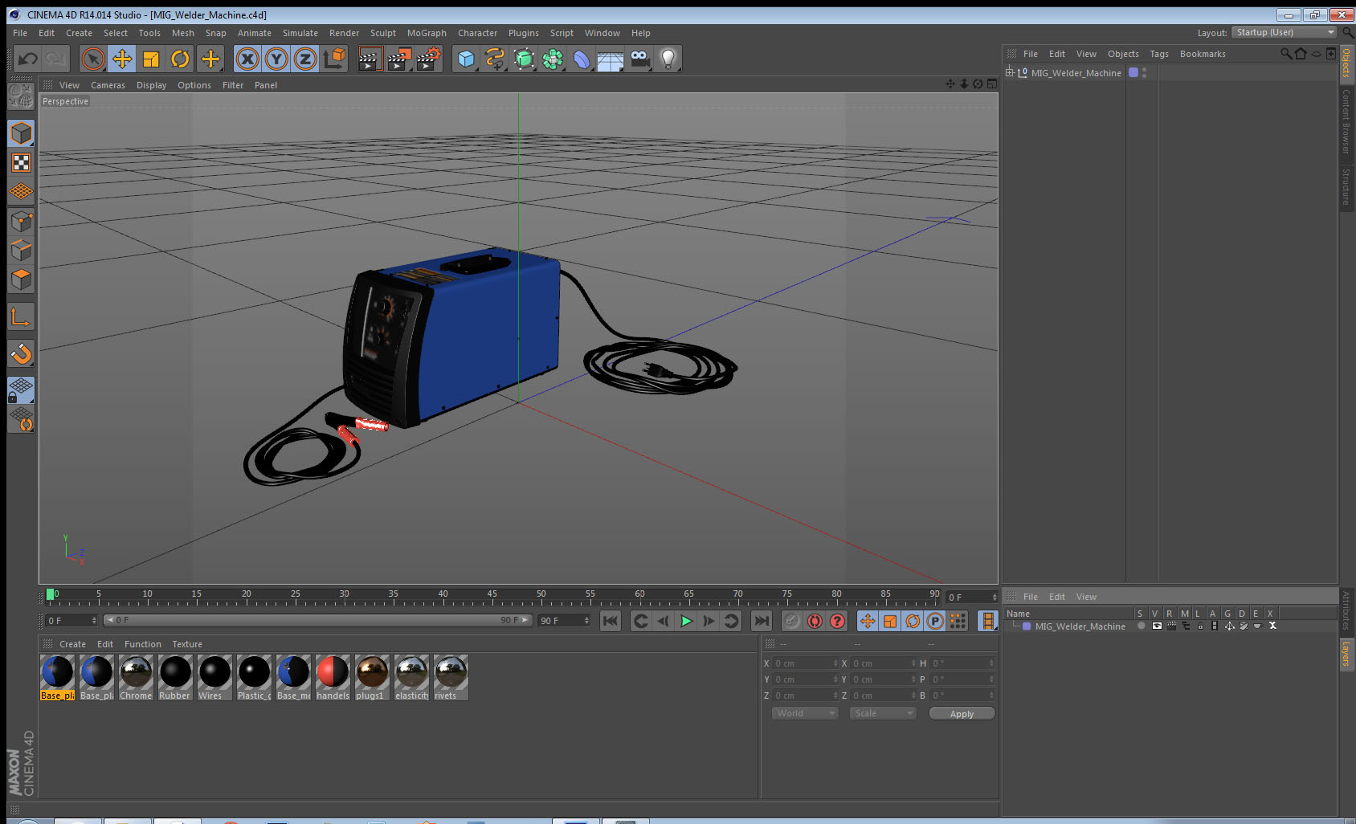
Task: Open the material manager Texture menu
Action: 187,644
